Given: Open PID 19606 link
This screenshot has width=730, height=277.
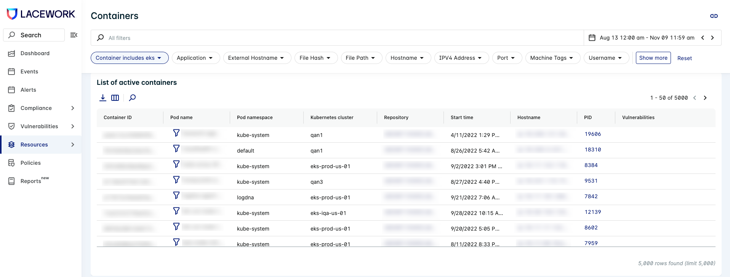Looking at the screenshot, I should [x=592, y=134].
